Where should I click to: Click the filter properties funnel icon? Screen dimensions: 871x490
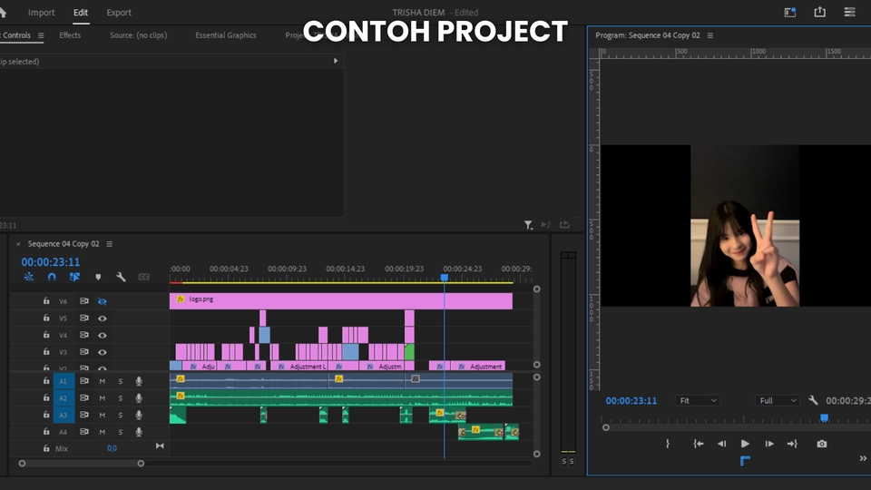[528, 225]
